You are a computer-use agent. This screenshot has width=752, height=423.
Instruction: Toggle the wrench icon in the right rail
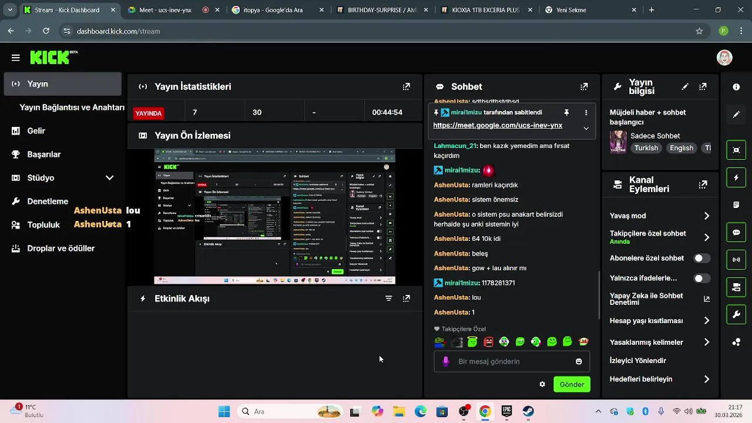click(x=736, y=315)
